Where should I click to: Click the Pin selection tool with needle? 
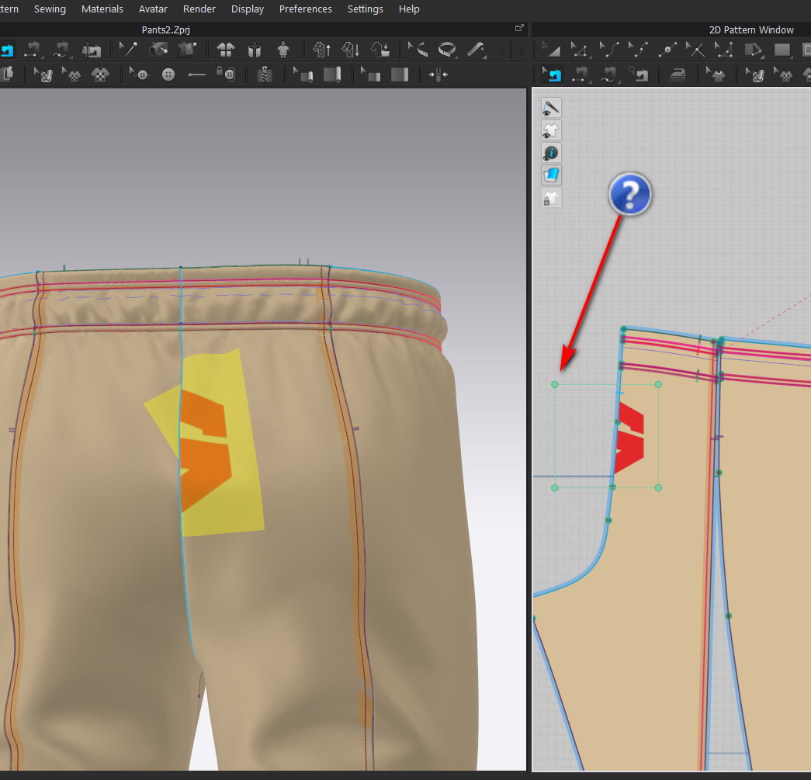(128, 50)
